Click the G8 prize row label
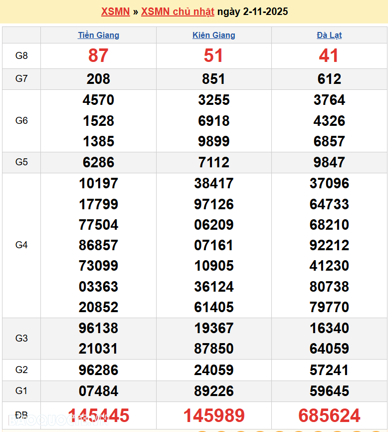 coord(21,56)
